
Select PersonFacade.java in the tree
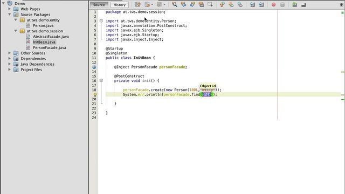click(49, 47)
